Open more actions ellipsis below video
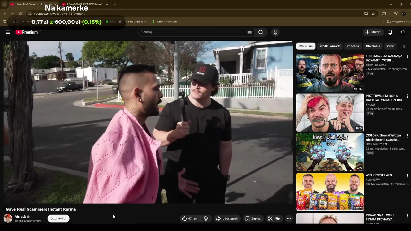Screen dimensions: 411x231 pos(289,218)
